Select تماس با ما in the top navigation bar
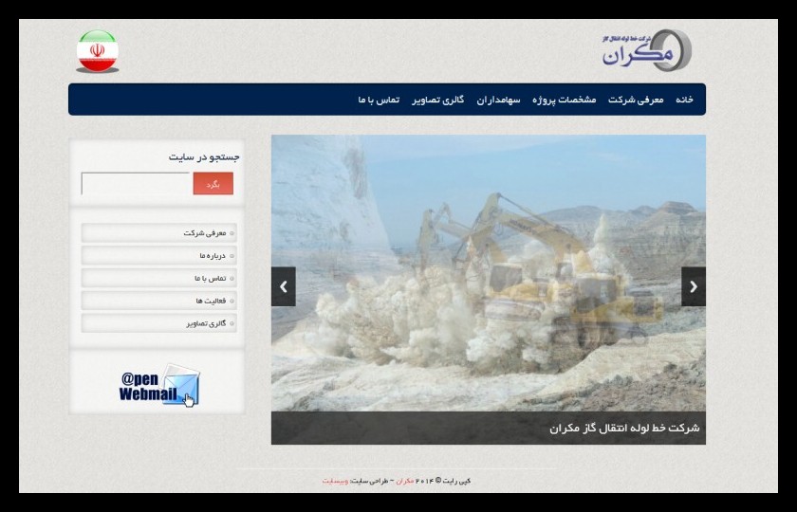Viewport: 797px width, 512px height. (x=379, y=100)
